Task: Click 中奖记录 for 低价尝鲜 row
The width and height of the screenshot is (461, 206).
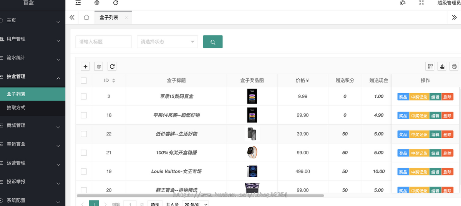Action: pyautogui.click(x=419, y=135)
